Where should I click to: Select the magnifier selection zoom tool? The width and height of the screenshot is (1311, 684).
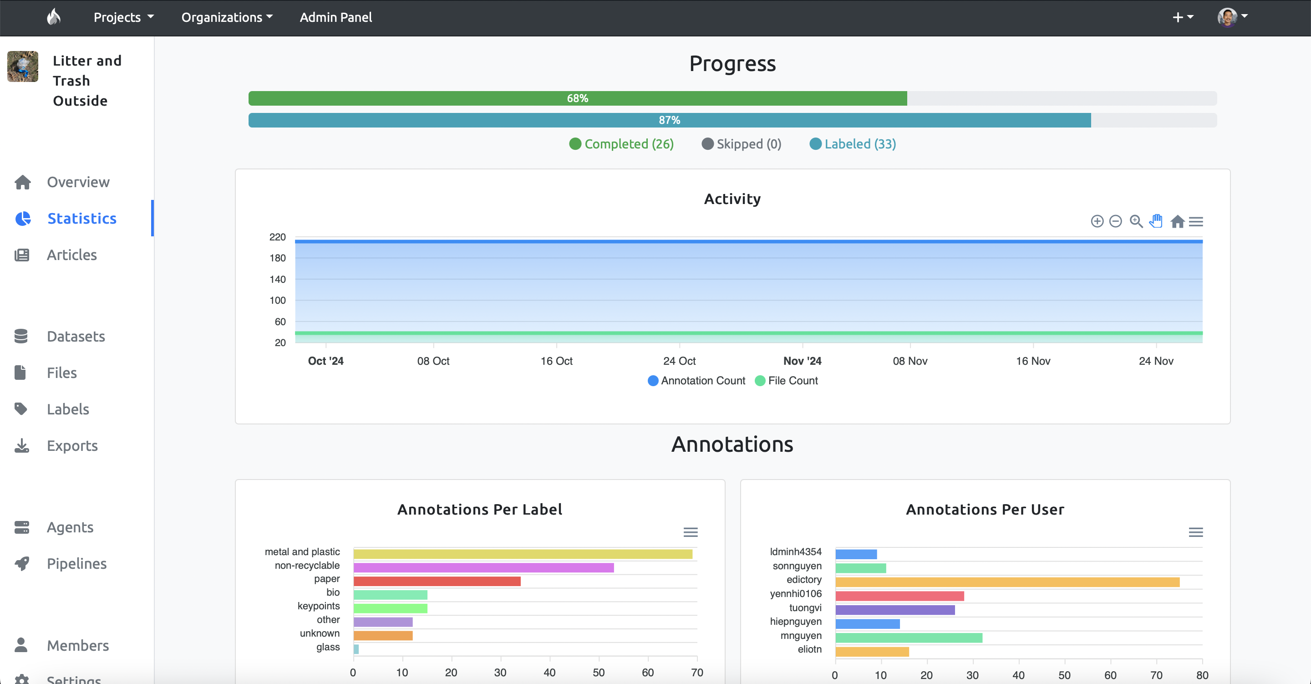click(1137, 221)
